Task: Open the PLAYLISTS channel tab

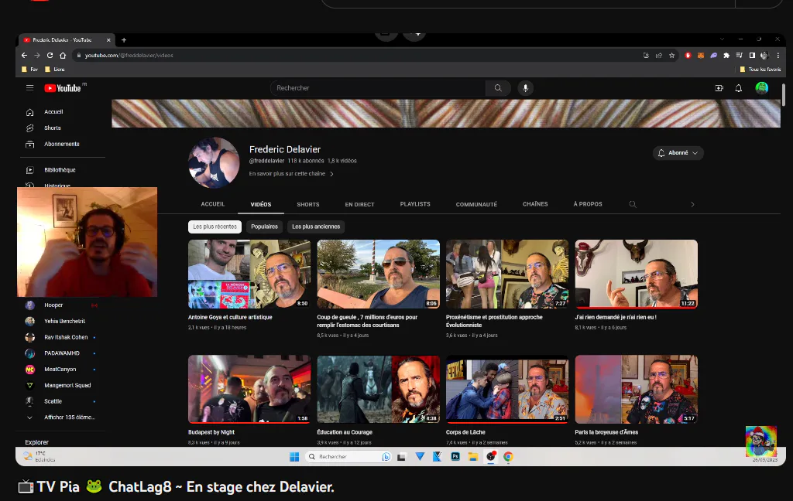Action: coord(415,204)
